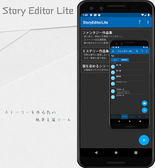Open overflow menu in StoryEditorLite app bar

coord(148,22)
